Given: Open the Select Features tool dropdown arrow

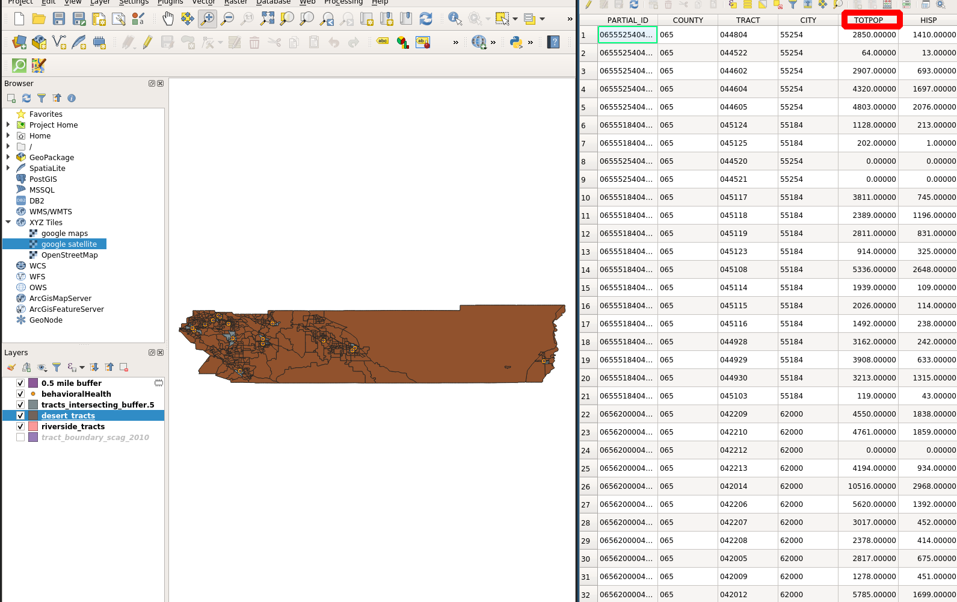Looking at the screenshot, I should click(515, 19).
